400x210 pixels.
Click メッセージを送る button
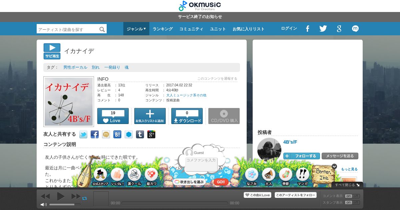(340, 156)
